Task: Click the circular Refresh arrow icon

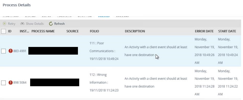Action: 51,24
